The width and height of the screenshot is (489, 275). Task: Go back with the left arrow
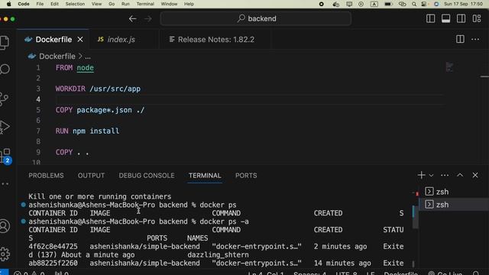click(132, 18)
